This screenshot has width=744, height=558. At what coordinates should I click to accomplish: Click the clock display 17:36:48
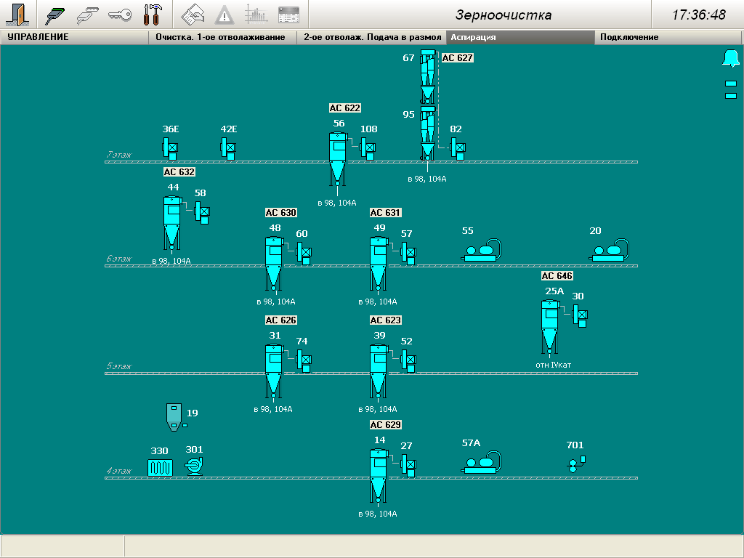coord(697,15)
